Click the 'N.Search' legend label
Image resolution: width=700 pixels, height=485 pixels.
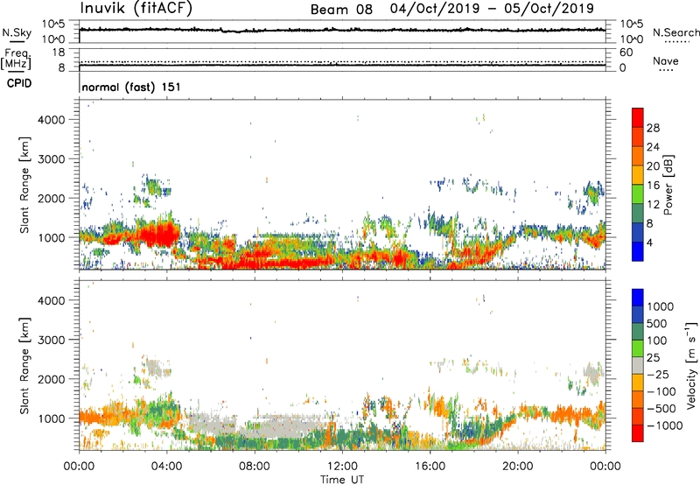pyautogui.click(x=675, y=32)
